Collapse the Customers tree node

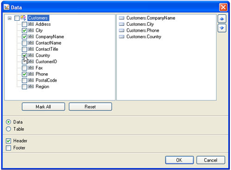point(10,18)
